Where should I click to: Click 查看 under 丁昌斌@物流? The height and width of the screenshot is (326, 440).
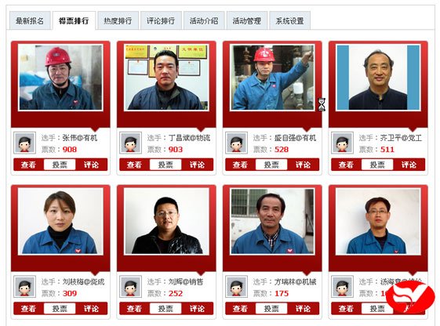[134, 165]
